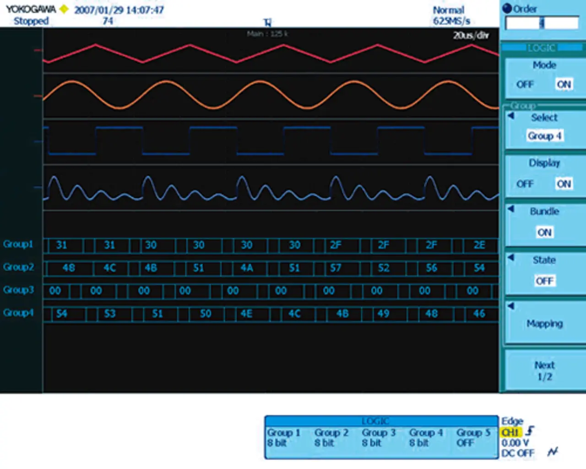Viewport: 586px width, 469px height.
Task: Open the Mapping menu
Action: click(544, 323)
